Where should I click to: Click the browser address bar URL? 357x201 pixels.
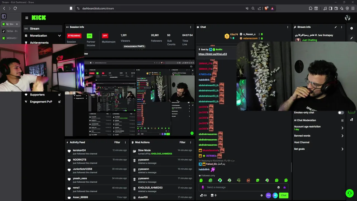coord(98,8)
